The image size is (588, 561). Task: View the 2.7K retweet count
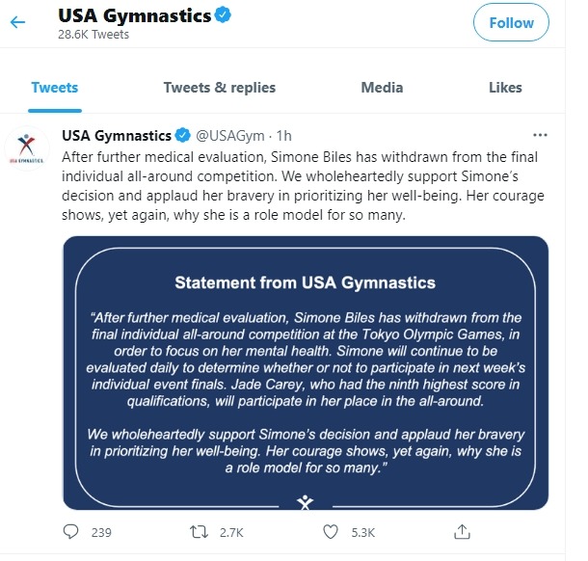(x=231, y=532)
